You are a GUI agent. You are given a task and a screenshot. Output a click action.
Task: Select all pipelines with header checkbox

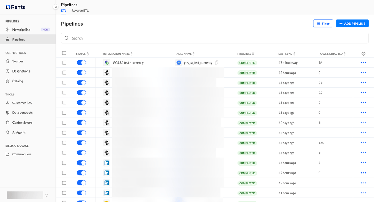[64, 53]
